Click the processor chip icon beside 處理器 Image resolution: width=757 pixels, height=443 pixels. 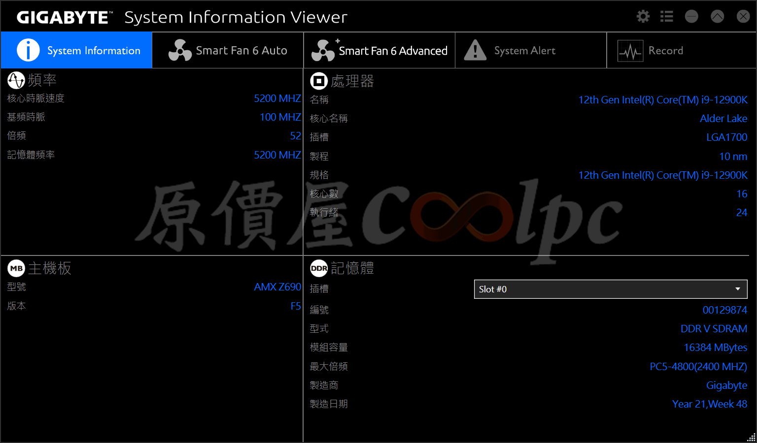tap(319, 81)
